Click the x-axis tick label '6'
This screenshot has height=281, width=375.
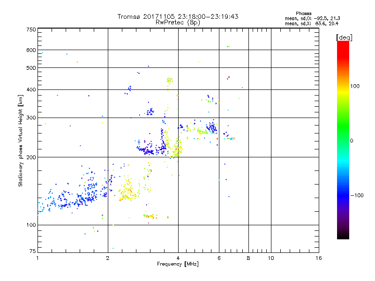coord(219,258)
